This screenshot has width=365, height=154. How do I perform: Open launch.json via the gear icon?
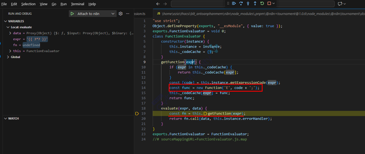120,14
